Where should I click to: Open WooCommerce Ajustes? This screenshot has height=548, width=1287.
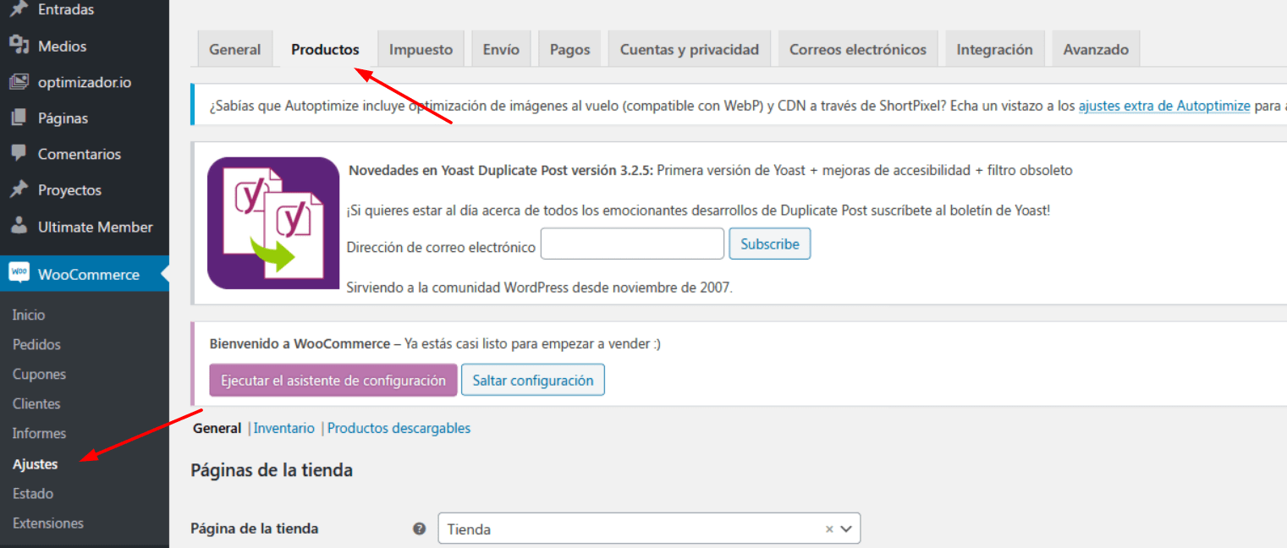35,463
